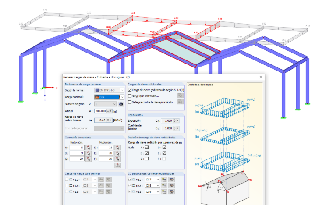Click the Cubierta a dos aguas diagram
Viewport: 333px width, 205px height.
pyautogui.click(x=225, y=144)
